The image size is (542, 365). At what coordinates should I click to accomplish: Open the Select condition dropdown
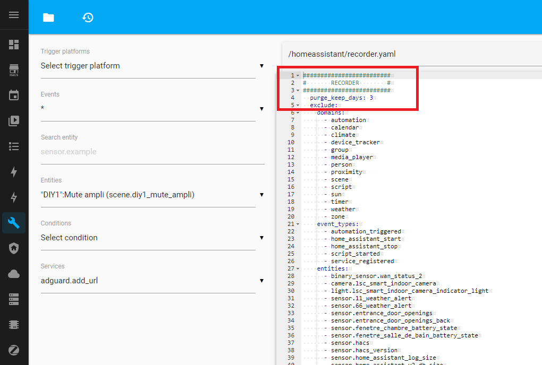point(152,238)
